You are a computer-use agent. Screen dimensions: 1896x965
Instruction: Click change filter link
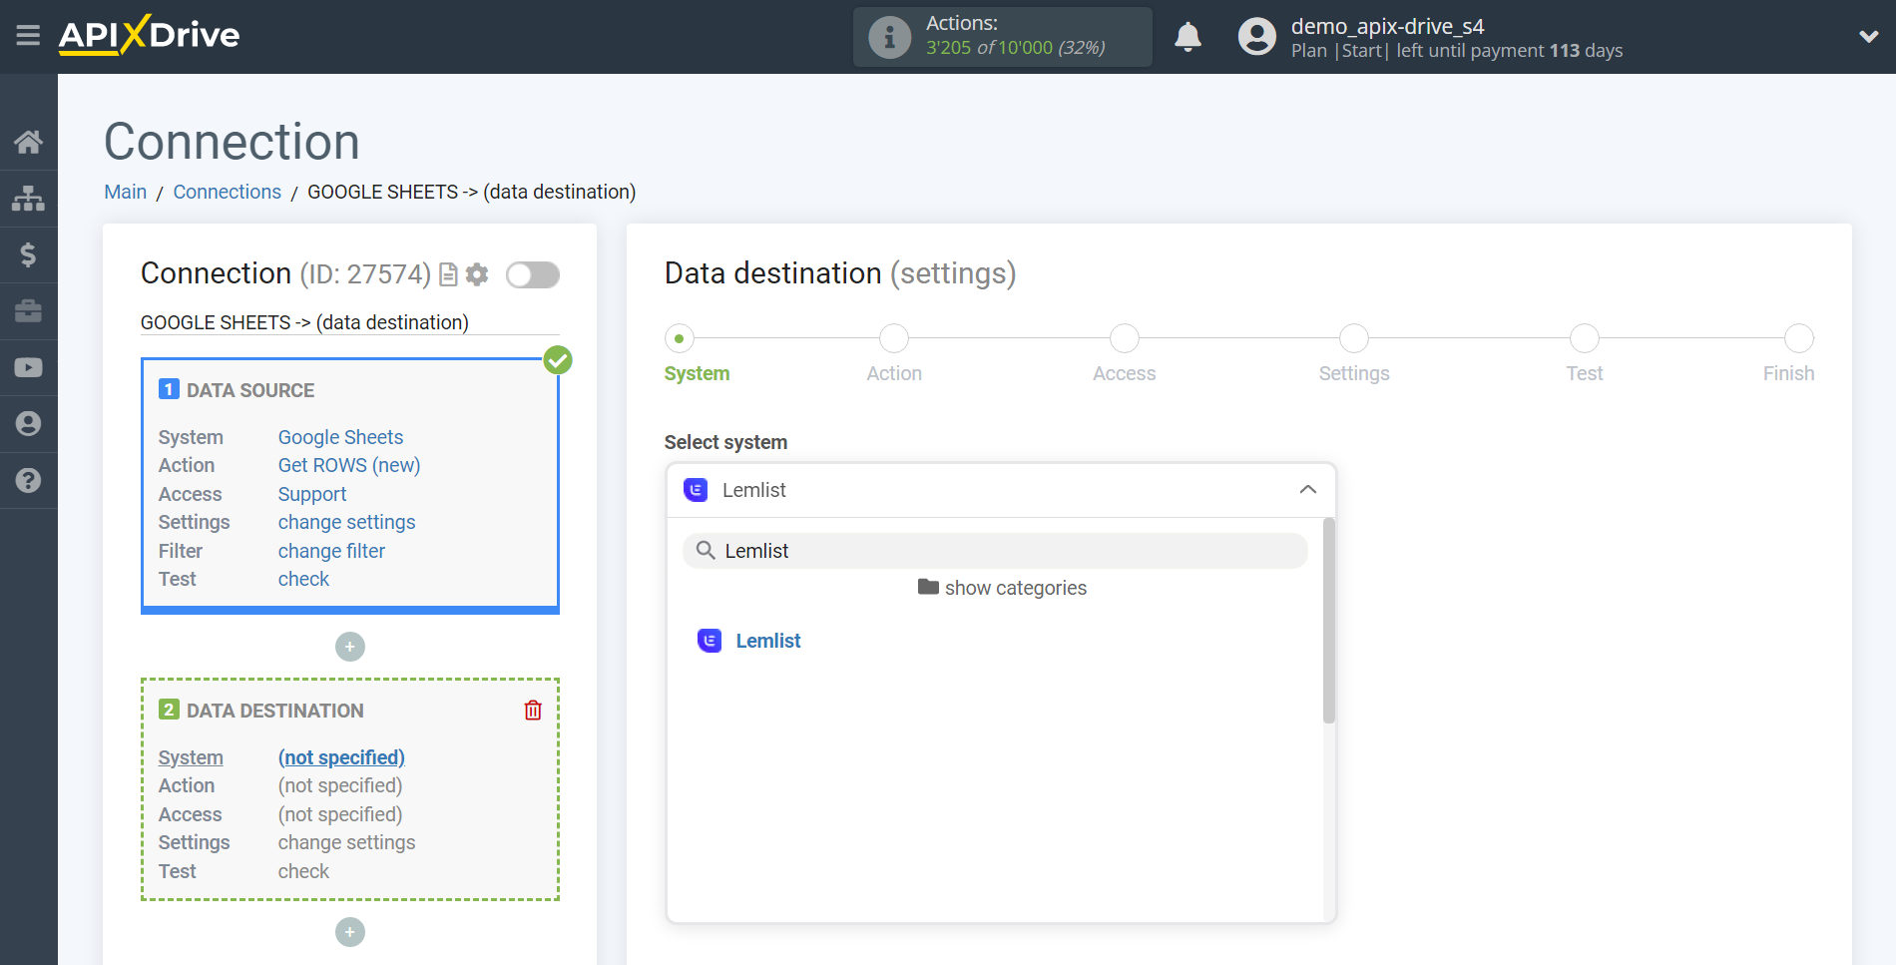pyautogui.click(x=331, y=551)
